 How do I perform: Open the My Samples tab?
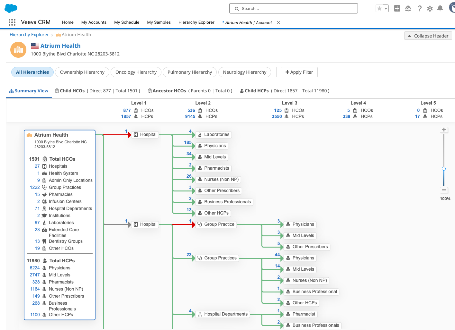159,22
